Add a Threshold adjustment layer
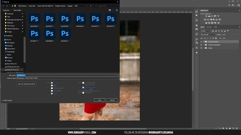The width and height of the screenshot is (241, 135). click(212, 23)
